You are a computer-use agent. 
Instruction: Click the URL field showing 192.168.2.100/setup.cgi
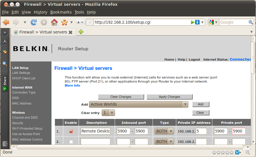tap(142, 22)
